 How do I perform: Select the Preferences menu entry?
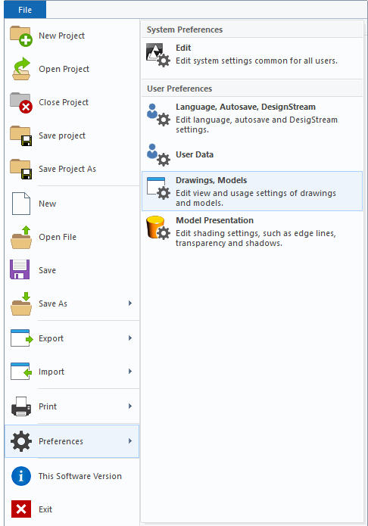[x=72, y=441]
